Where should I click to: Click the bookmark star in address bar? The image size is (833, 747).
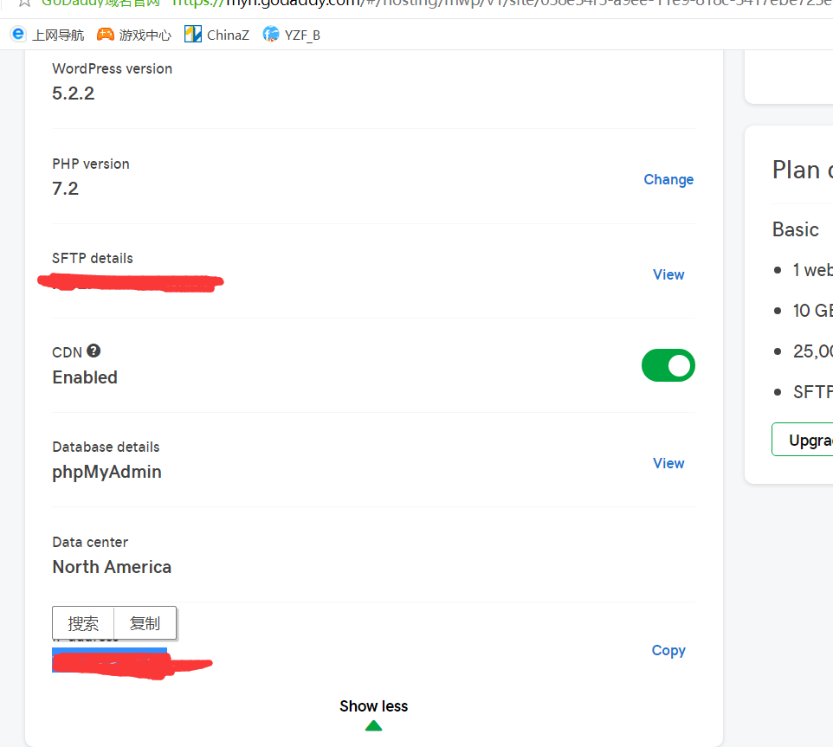[23, 3]
